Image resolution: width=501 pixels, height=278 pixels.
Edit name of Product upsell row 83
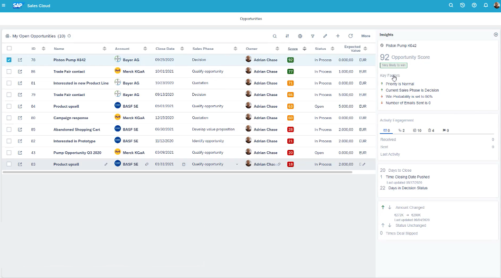106,164
